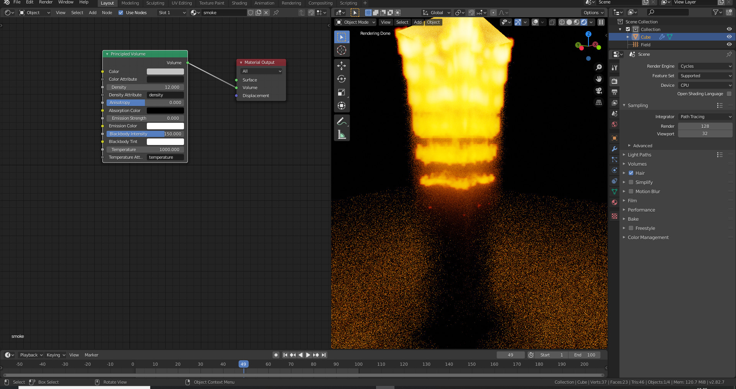736x389 pixels.
Task: Click the 3D Cursor tool
Action: coord(341,50)
